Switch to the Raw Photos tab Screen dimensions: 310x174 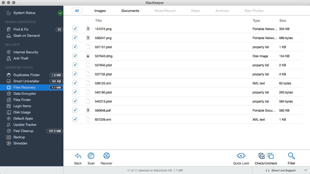click(x=254, y=11)
